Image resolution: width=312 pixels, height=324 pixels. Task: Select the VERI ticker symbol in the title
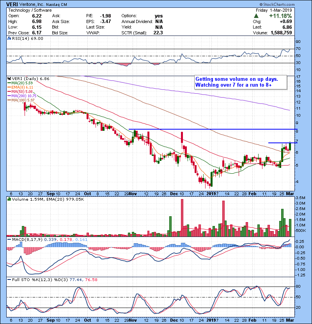pyautogui.click(x=12, y=4)
